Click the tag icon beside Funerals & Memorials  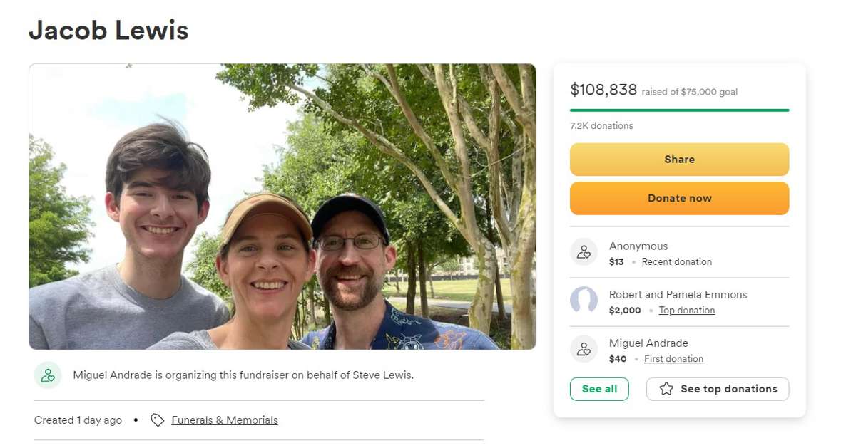click(x=158, y=420)
